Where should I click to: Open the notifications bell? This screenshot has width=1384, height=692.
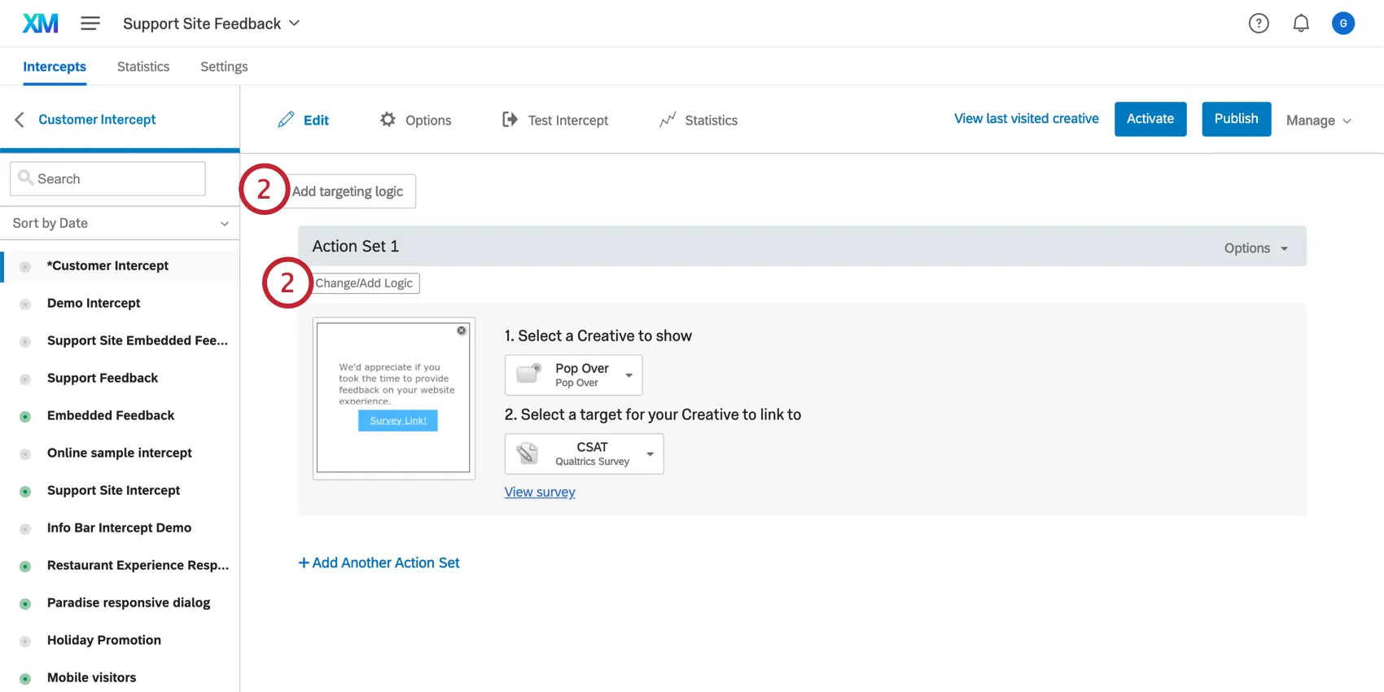(x=1300, y=23)
